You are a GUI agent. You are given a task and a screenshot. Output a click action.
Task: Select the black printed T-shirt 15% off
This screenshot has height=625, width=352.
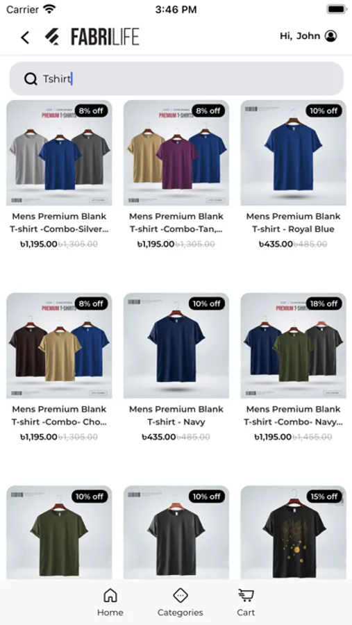[293, 533]
